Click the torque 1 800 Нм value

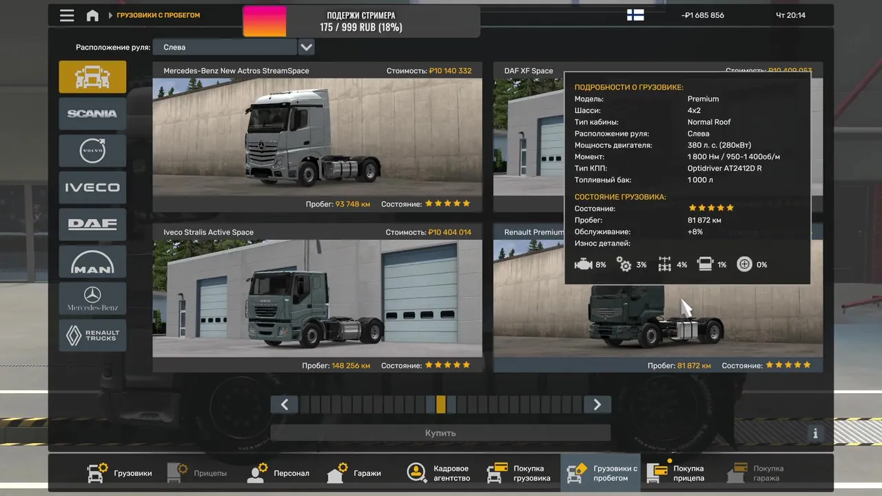[734, 157]
